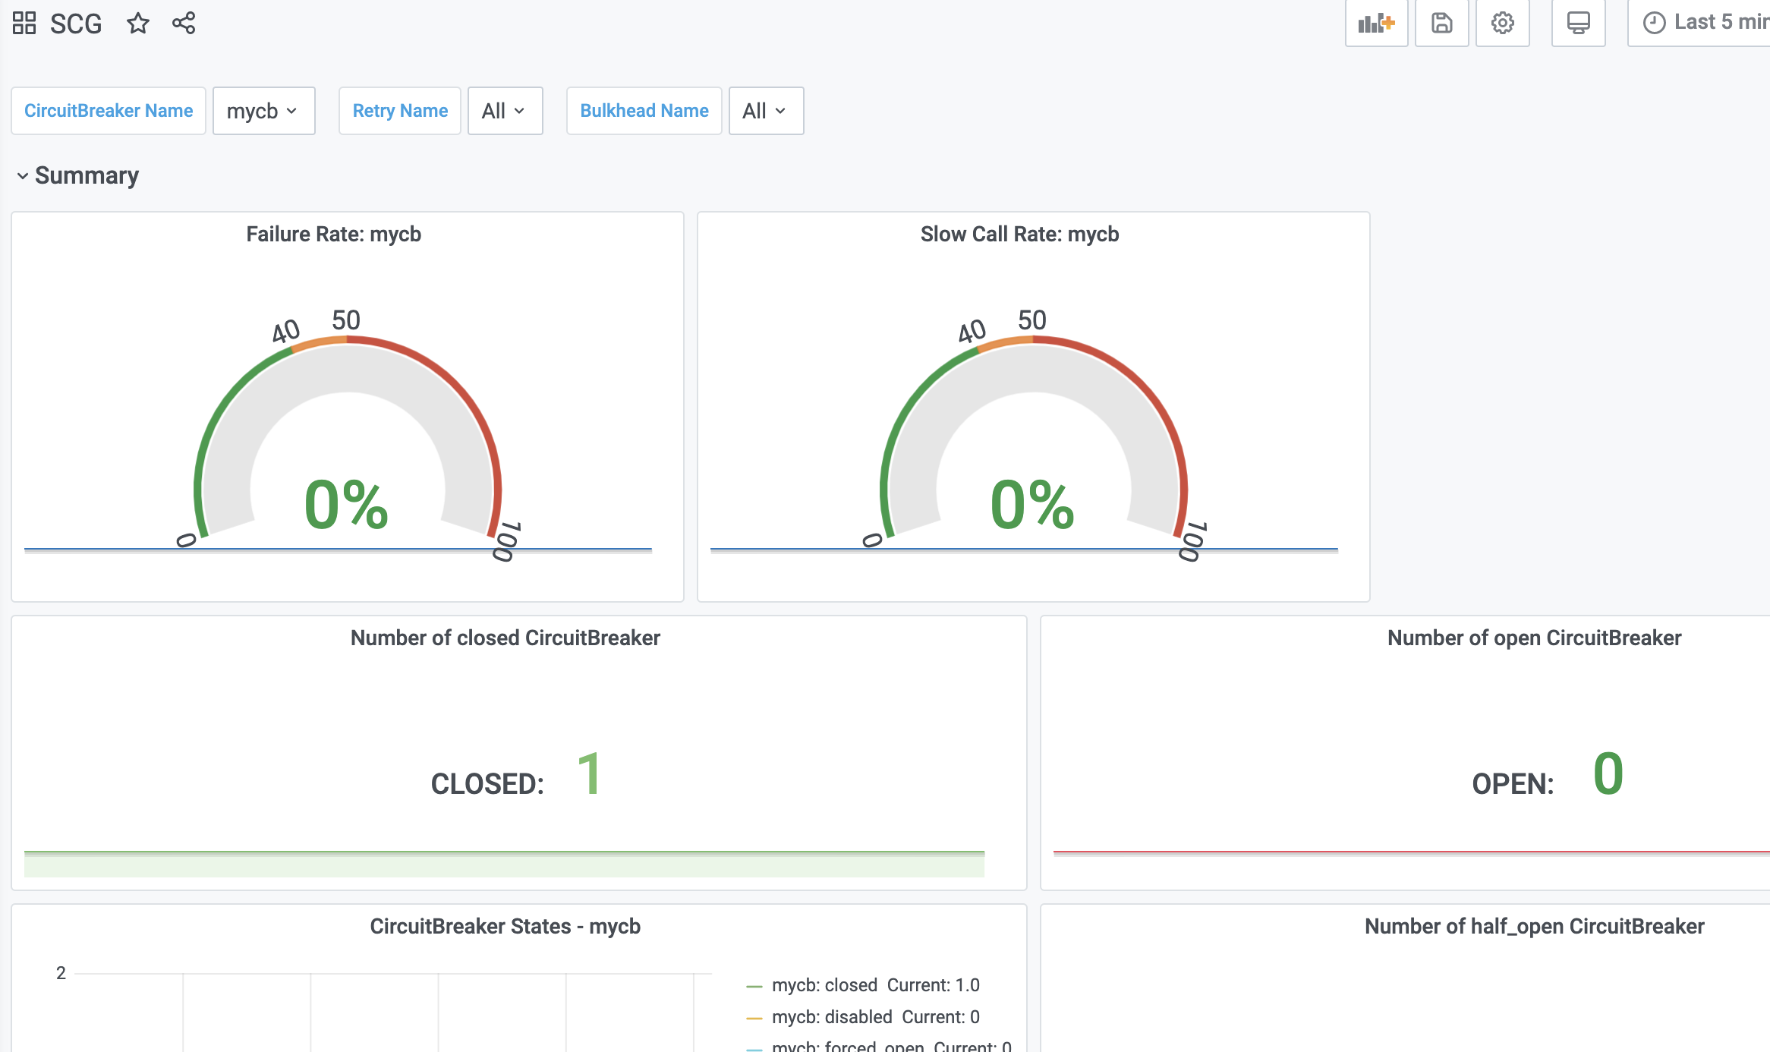Click the Number of closed CircuitBreaker title

pos(505,638)
